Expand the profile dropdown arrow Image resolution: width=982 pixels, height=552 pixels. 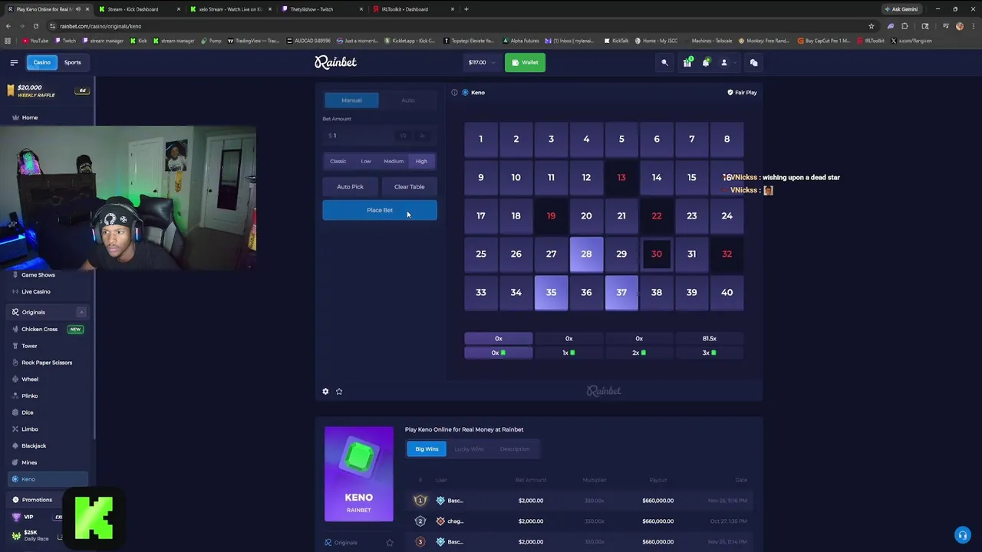(733, 63)
